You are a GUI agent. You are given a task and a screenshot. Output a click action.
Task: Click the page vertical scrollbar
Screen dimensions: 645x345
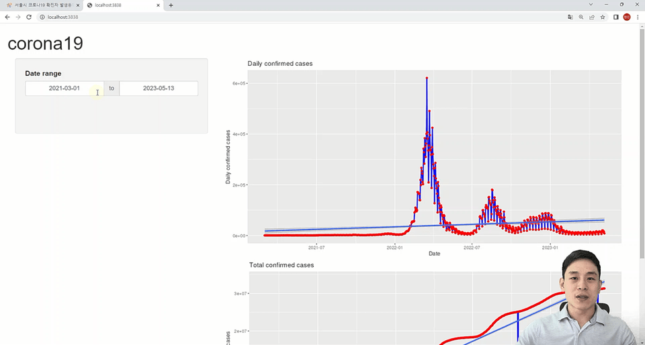pyautogui.click(x=642, y=144)
